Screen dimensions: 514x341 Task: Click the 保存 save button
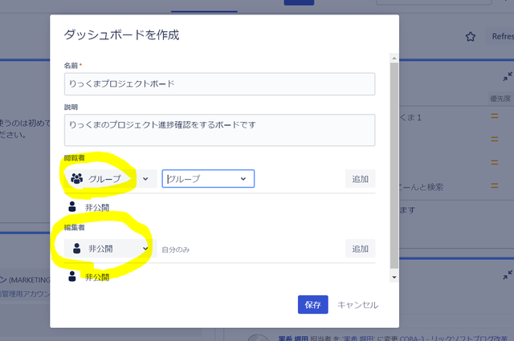pos(312,305)
